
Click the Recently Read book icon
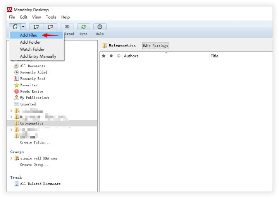coord(16,79)
